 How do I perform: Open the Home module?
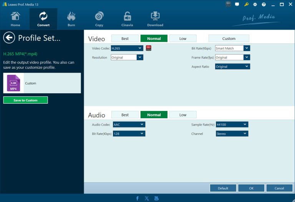[15, 19]
